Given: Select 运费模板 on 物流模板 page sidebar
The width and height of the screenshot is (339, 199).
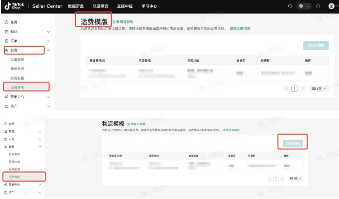Looking at the screenshot, I should (x=14, y=177).
